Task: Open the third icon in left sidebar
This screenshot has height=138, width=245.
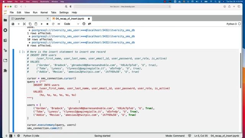Action: click(5, 40)
